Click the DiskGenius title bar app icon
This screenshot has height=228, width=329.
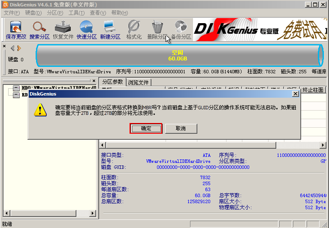5,4
